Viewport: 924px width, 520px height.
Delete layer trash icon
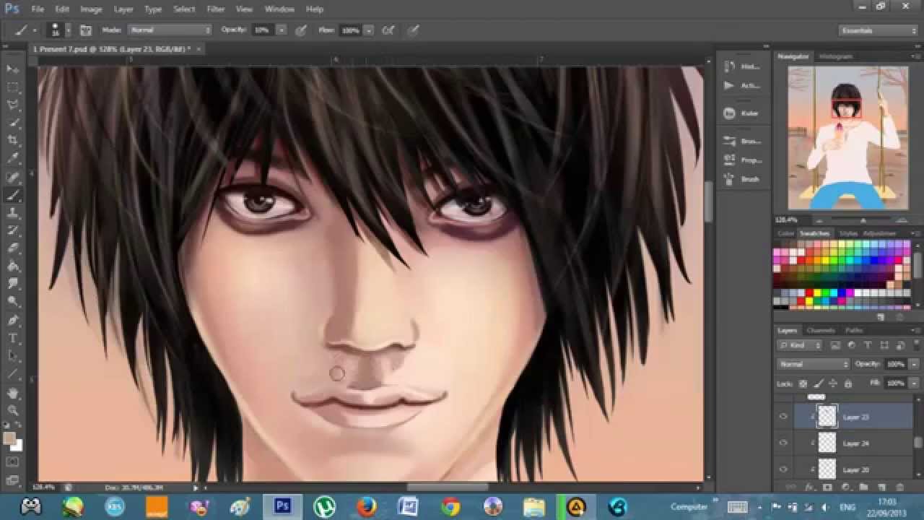pyautogui.click(x=900, y=487)
